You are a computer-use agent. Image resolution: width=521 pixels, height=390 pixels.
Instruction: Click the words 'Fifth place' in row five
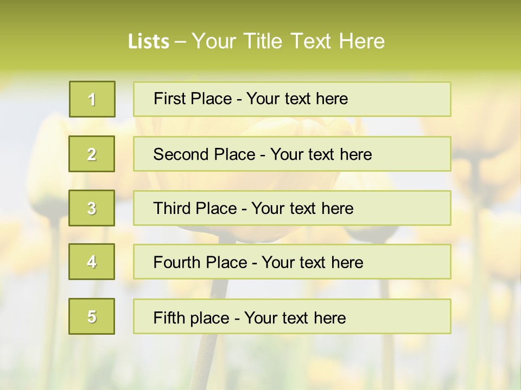(x=192, y=317)
